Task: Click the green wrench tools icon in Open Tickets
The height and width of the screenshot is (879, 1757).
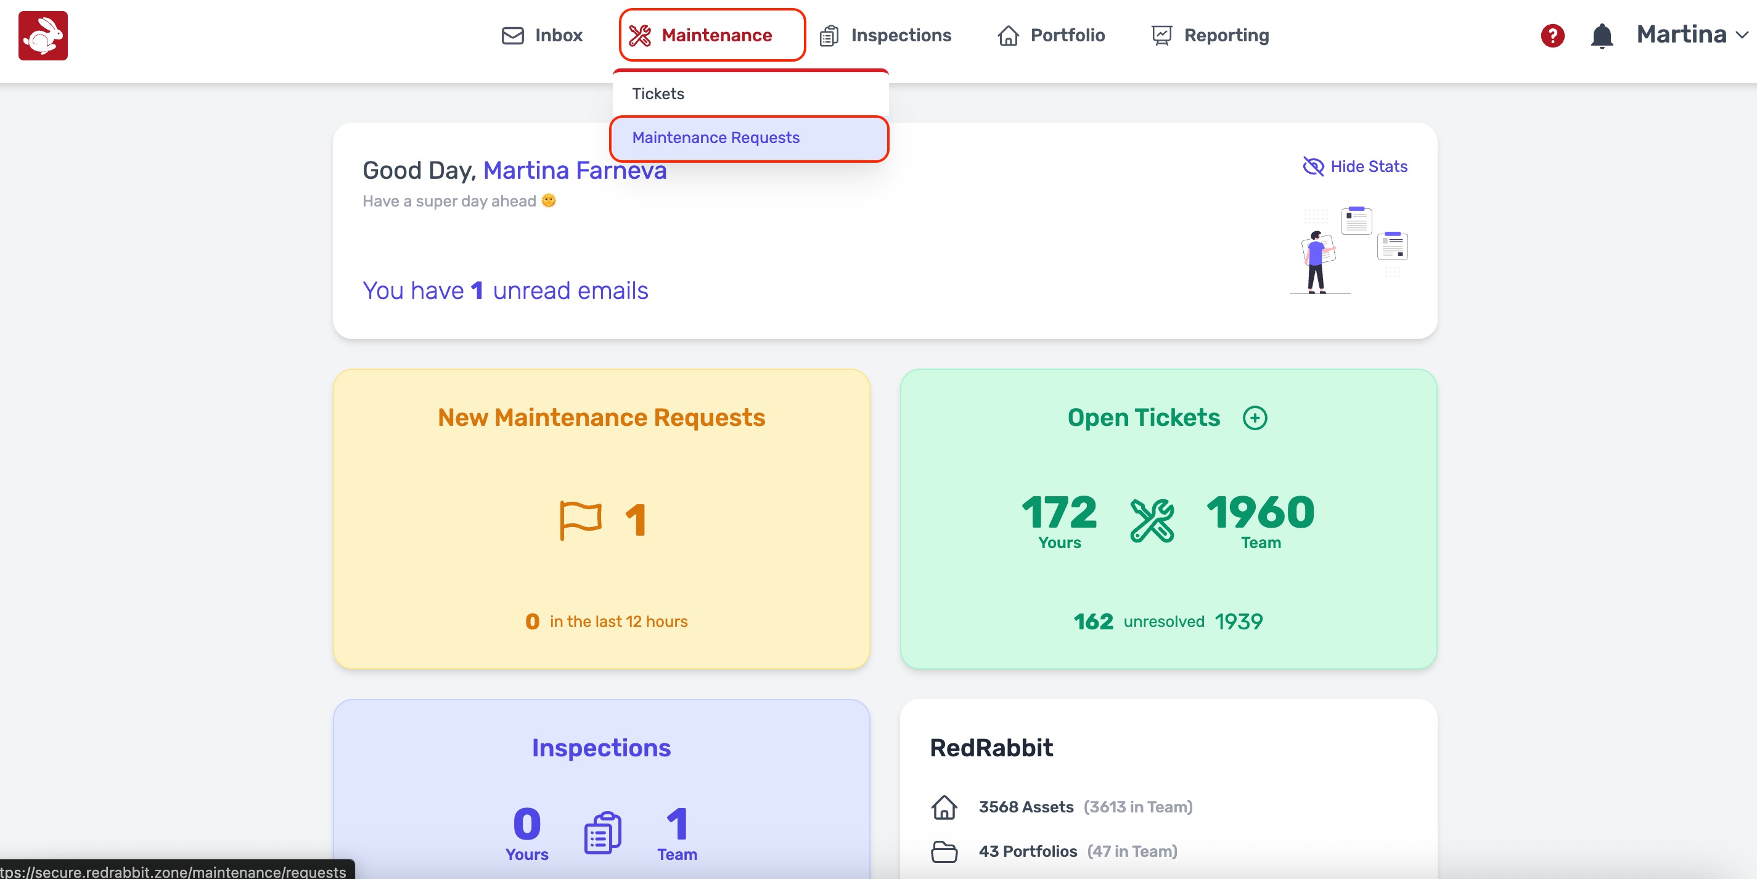Action: pos(1152,520)
